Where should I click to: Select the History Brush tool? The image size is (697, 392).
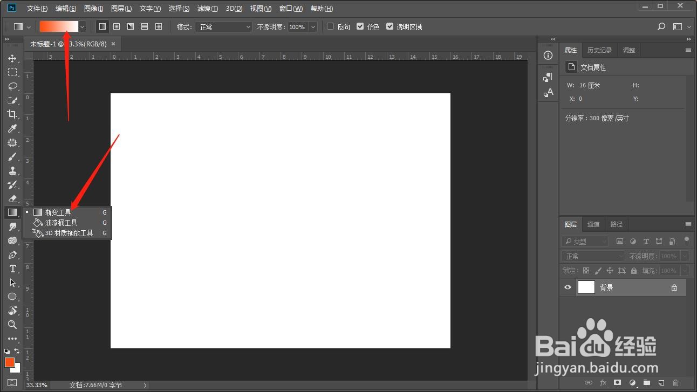[12, 184]
